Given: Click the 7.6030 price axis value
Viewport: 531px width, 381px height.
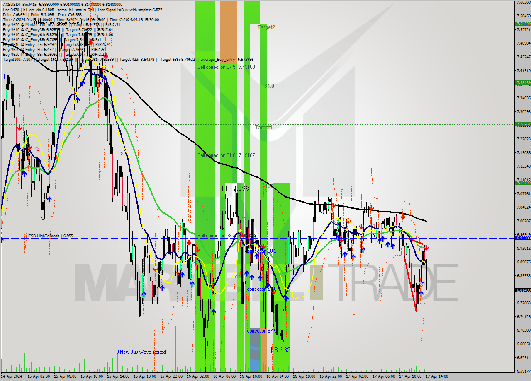Looking at the screenshot, I should point(524,2).
